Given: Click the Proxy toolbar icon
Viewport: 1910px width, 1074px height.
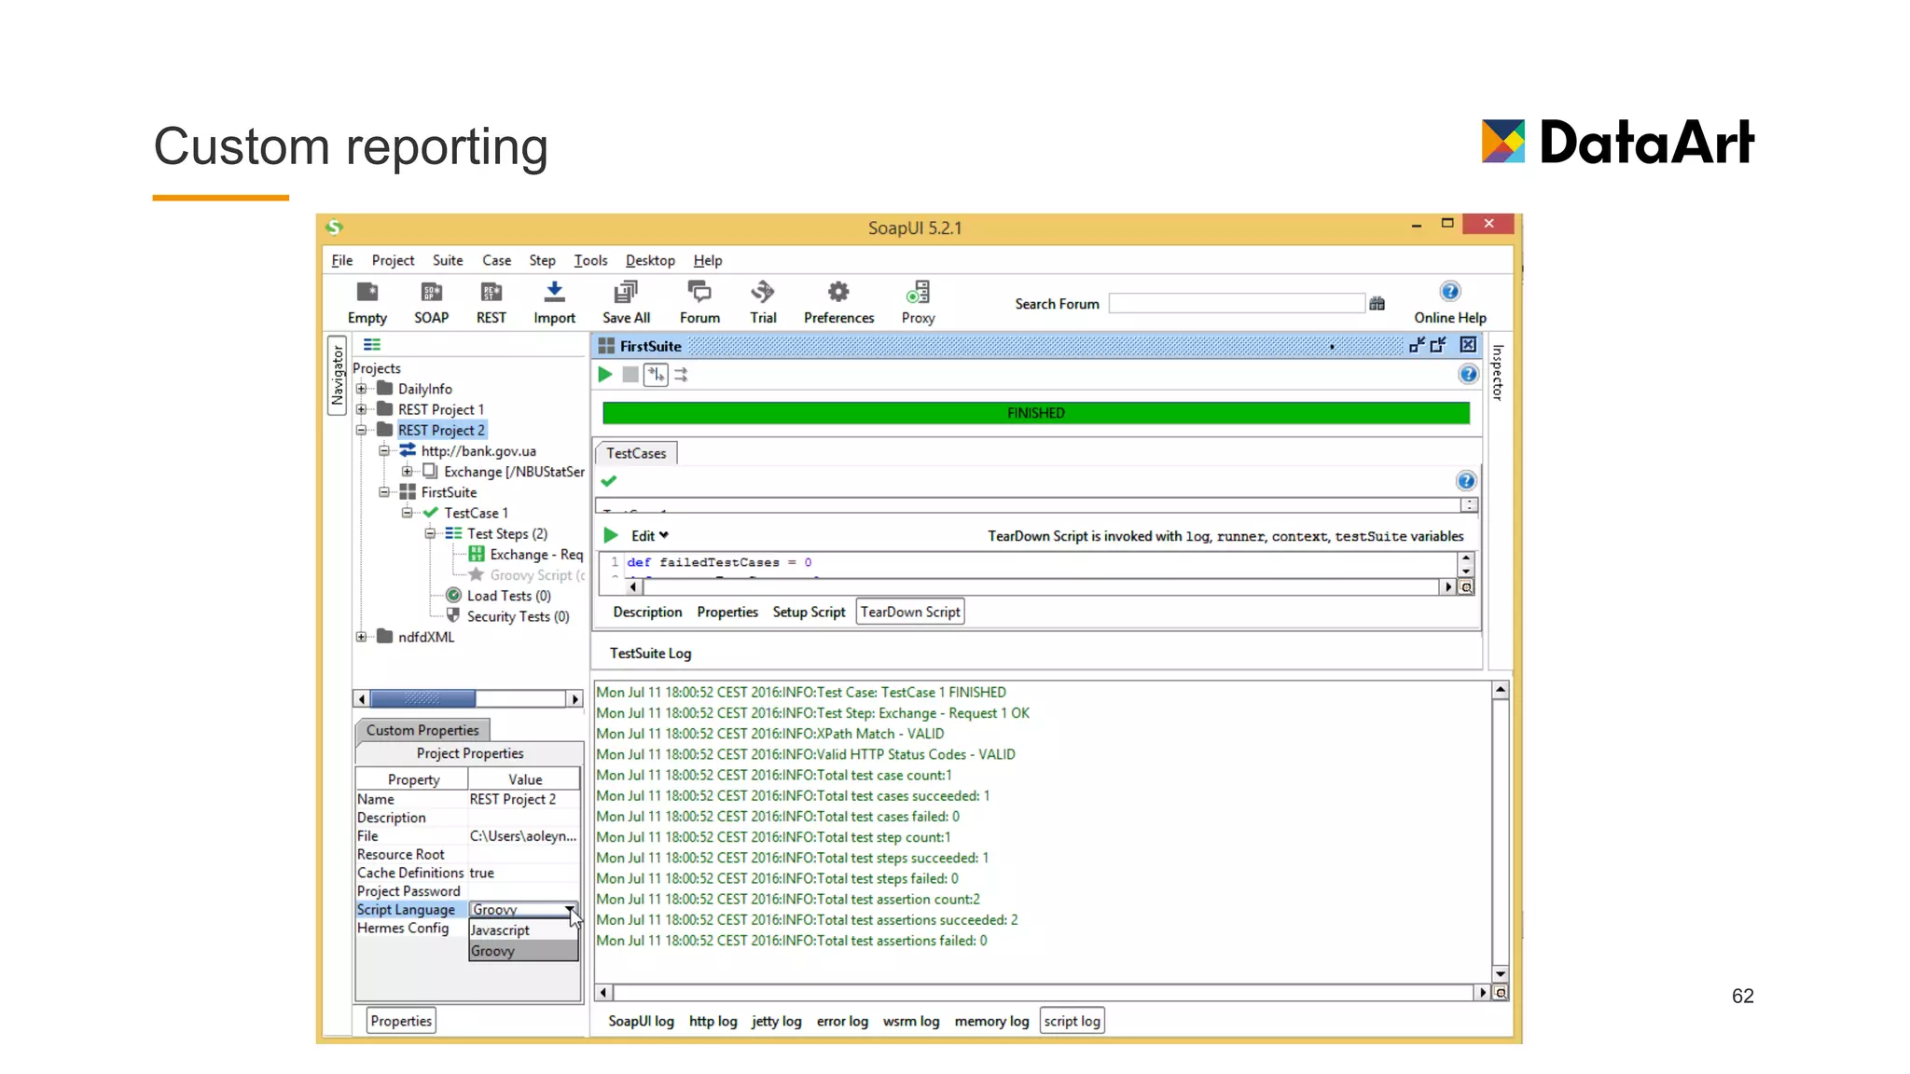Looking at the screenshot, I should coord(918,302).
